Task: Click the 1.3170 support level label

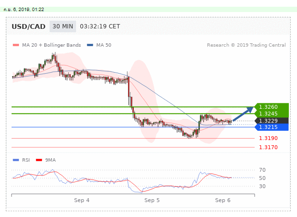Action: pyautogui.click(x=268, y=147)
